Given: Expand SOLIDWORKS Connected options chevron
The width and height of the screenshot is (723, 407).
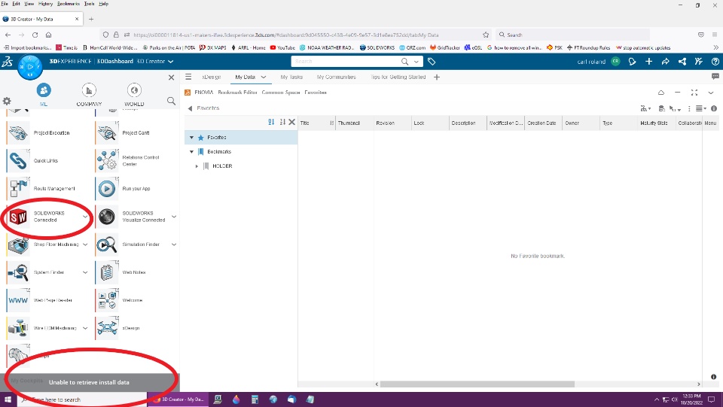Looking at the screenshot, I should point(85,217).
